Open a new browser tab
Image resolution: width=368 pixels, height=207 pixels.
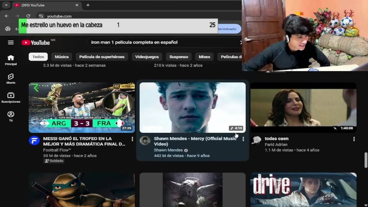tap(88, 5)
